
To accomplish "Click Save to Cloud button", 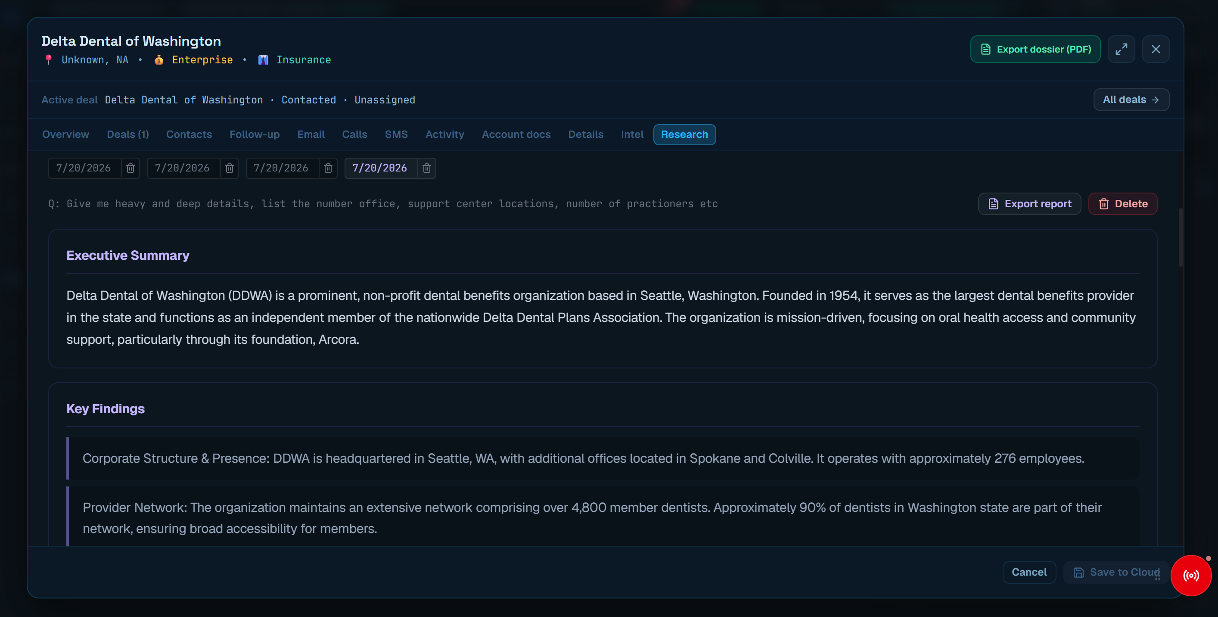I will click(x=1116, y=573).
